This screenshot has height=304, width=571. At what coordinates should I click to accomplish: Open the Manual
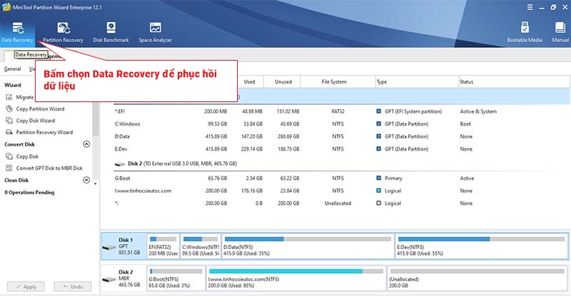[x=560, y=32]
